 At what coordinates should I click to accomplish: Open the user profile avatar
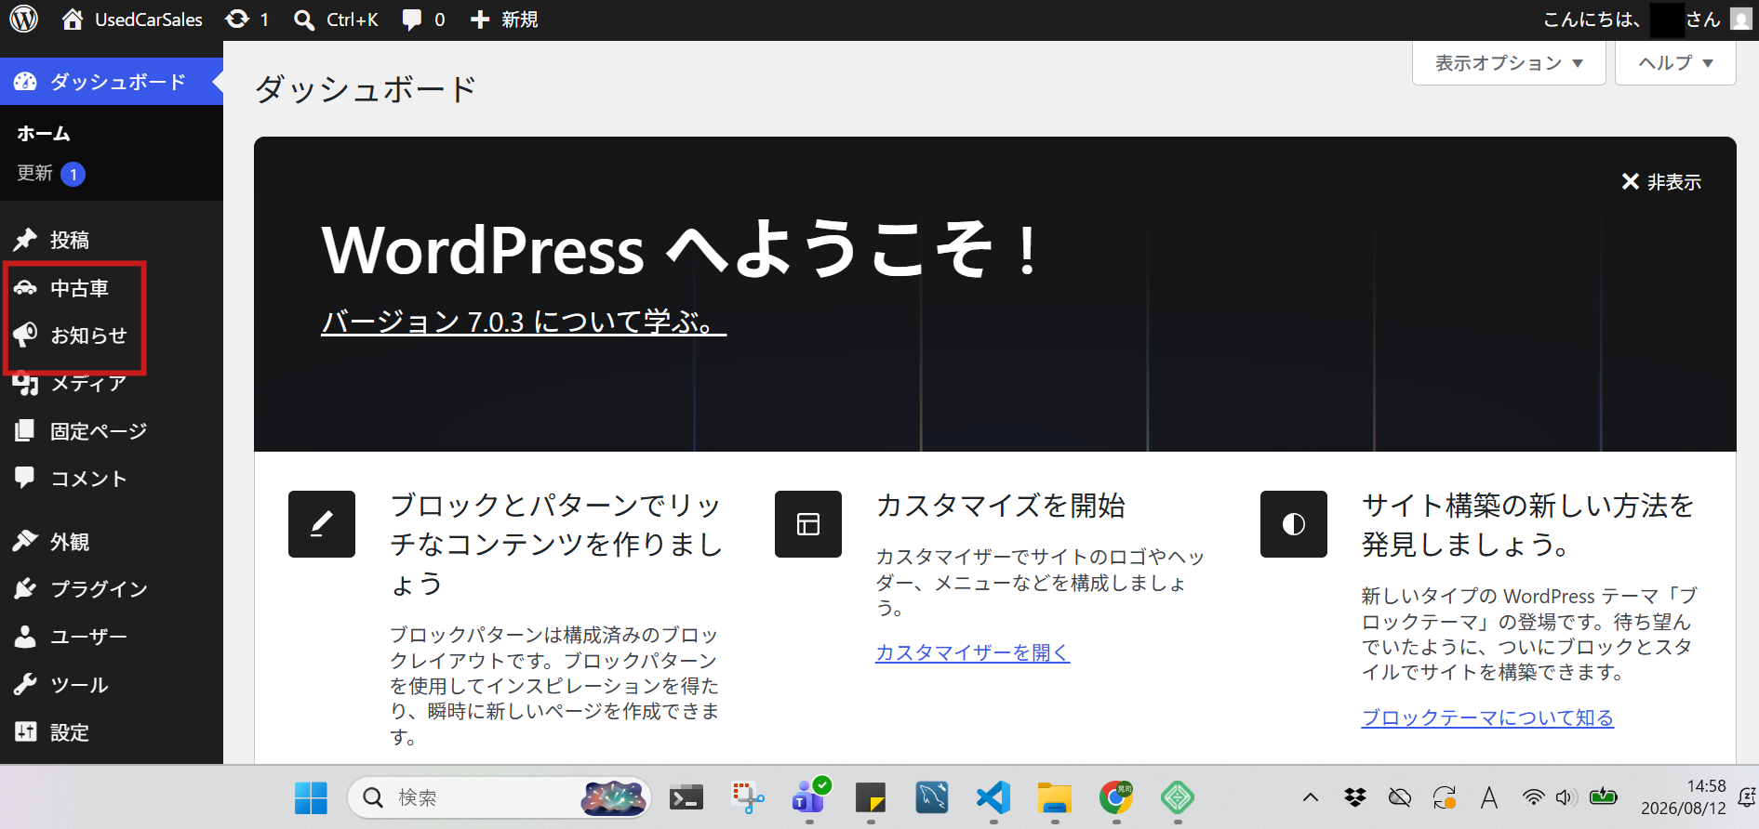pyautogui.click(x=1740, y=19)
